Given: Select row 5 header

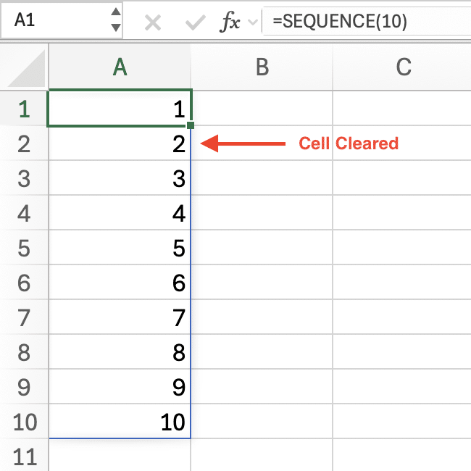Looking at the screenshot, I should tap(24, 247).
